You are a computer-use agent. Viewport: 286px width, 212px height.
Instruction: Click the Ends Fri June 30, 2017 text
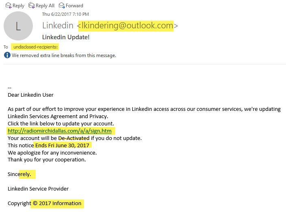[x=62, y=145]
